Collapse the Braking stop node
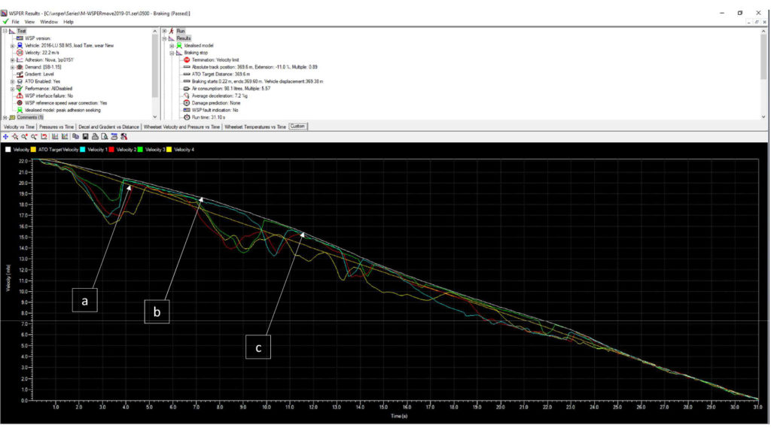771x434 pixels. click(172, 53)
